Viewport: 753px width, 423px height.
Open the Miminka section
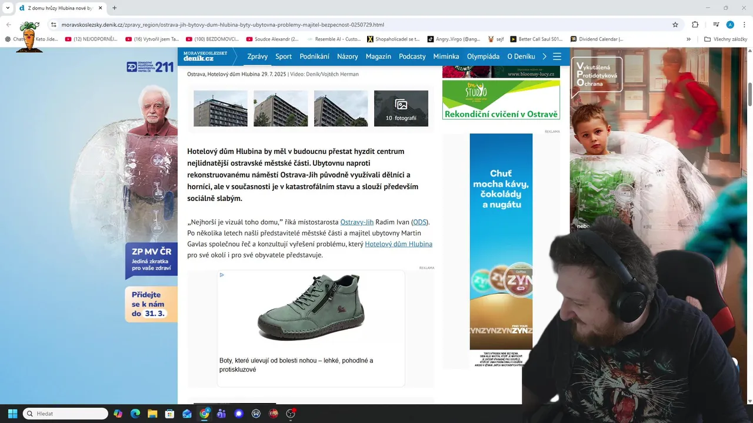[446, 56]
